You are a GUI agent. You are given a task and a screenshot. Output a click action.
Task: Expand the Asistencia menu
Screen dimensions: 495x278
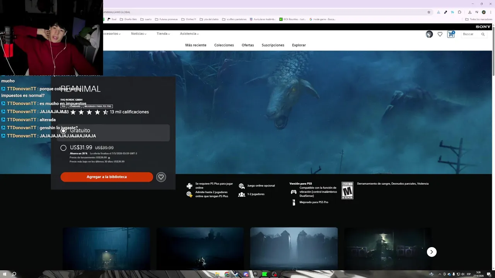point(189,34)
